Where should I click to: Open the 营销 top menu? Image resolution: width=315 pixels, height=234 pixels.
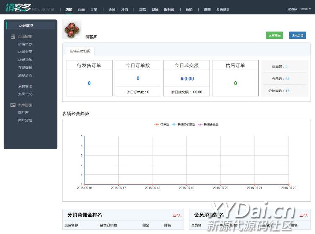pos(189,9)
